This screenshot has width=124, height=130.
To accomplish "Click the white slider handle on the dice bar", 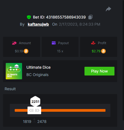I will (x=34, y=110).
